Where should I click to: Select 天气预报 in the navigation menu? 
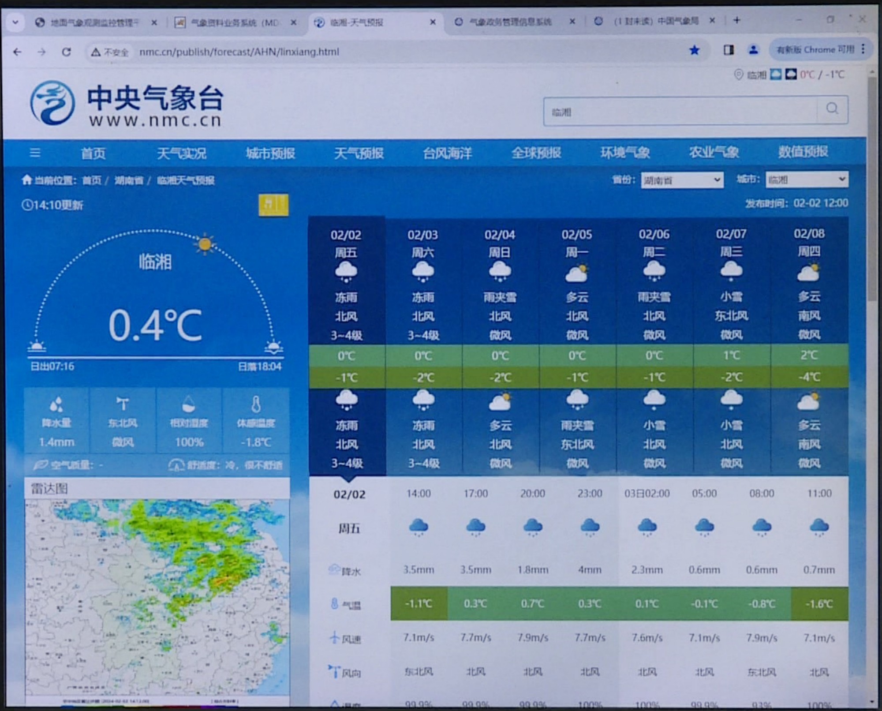point(358,153)
